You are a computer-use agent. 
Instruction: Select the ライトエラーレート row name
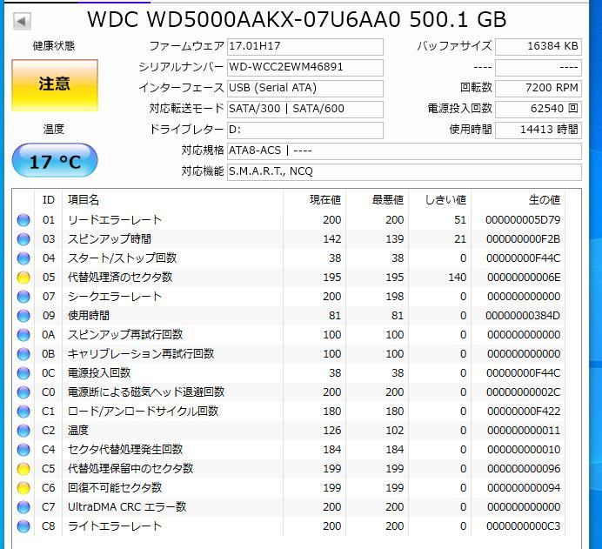(x=115, y=526)
